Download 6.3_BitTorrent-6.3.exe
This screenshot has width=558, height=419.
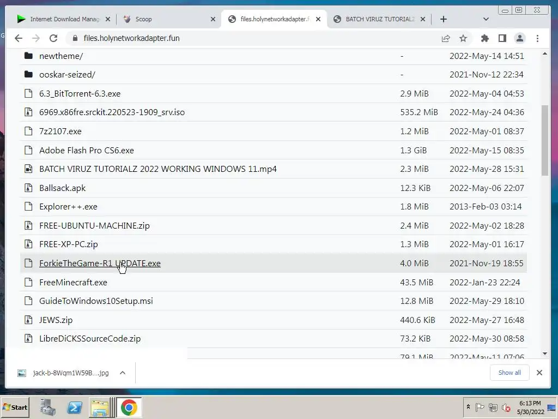click(80, 94)
